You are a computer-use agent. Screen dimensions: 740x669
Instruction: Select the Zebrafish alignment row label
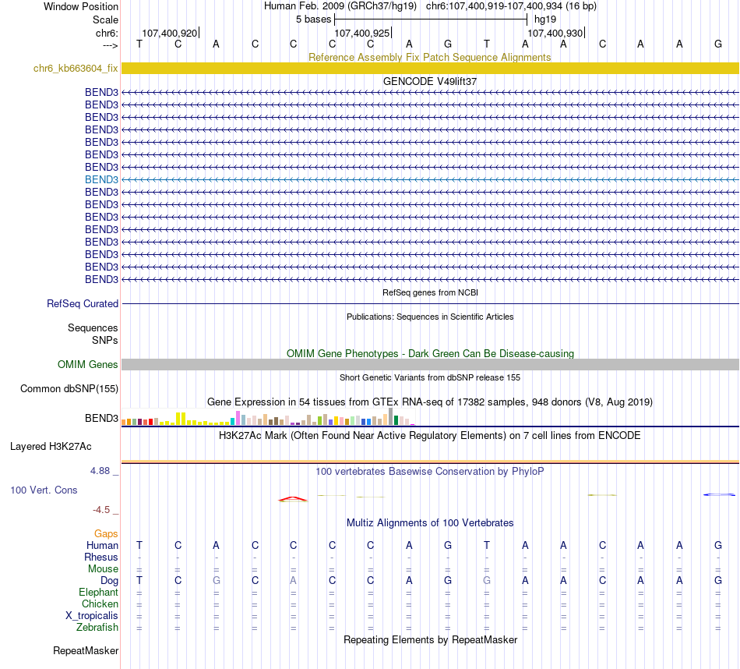(x=97, y=628)
